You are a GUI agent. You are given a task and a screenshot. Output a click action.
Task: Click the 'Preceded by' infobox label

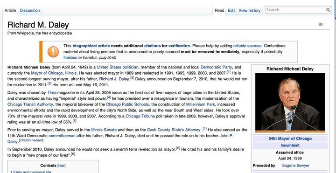pos(264,166)
